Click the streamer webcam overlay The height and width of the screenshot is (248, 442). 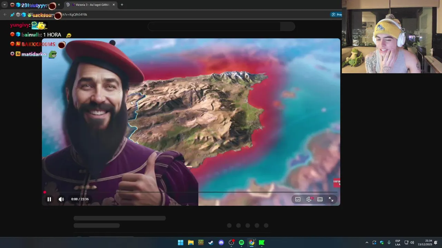[392, 37]
